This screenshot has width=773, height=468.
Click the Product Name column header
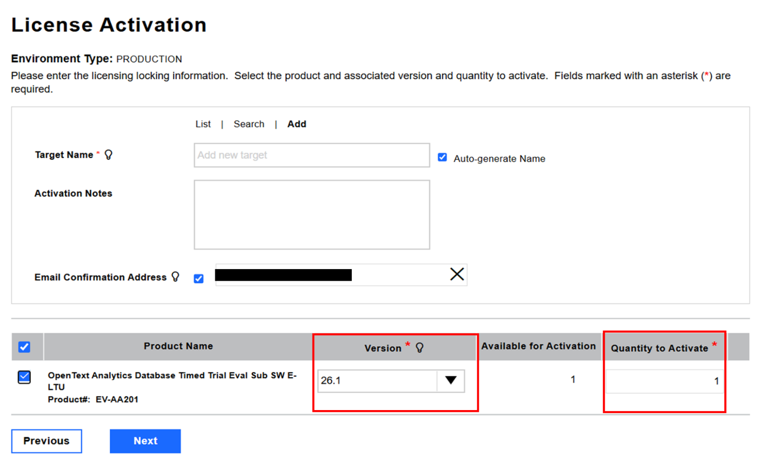[178, 346]
